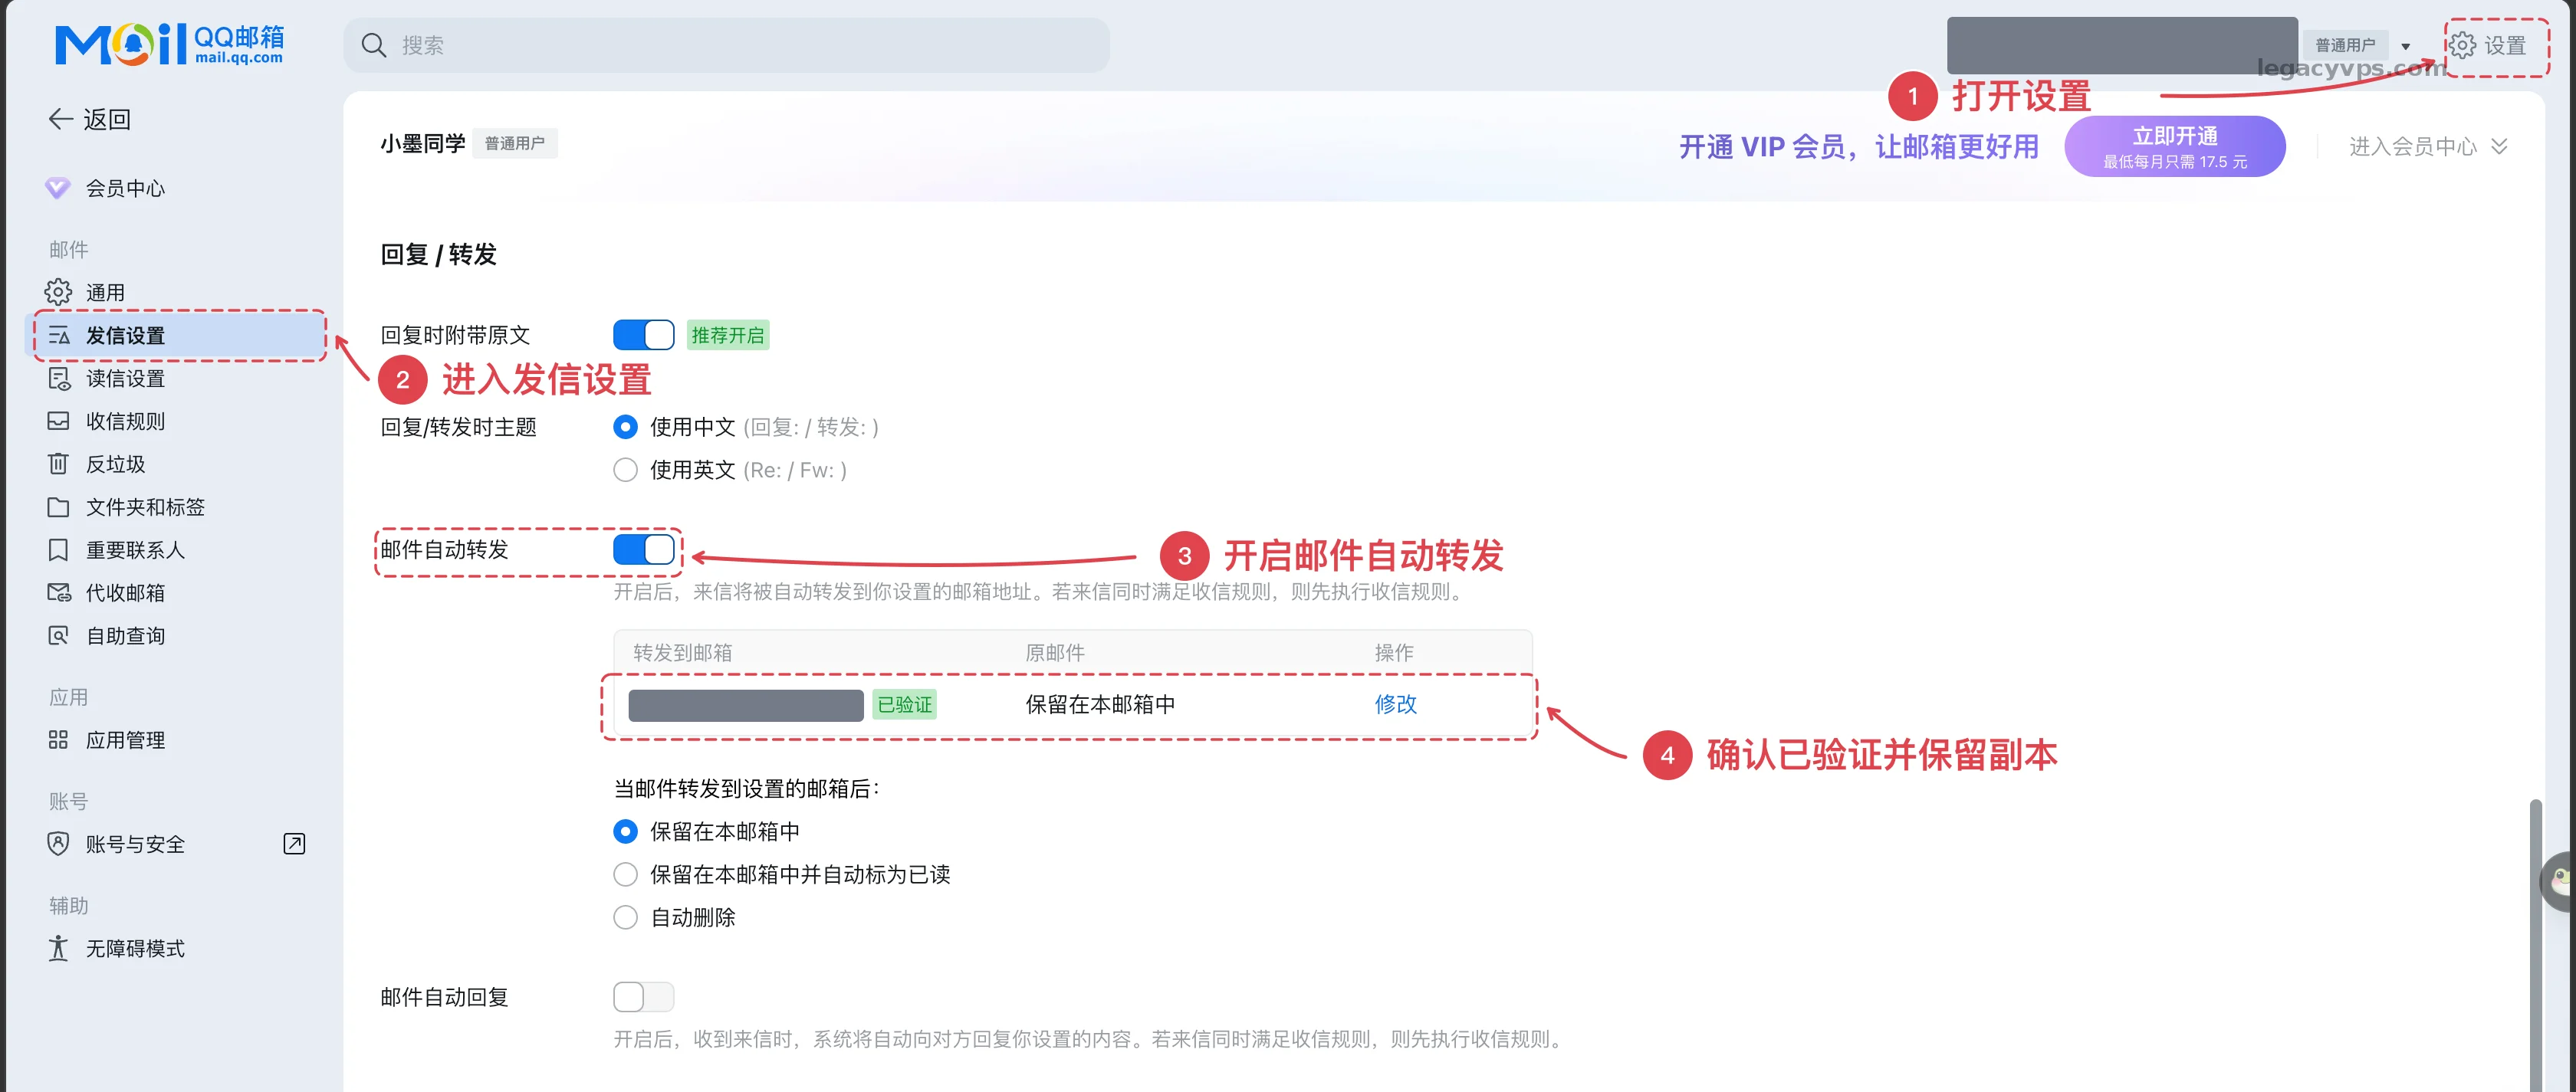Click the read settings sidebar icon
This screenshot has height=1092, width=2576.
[x=58, y=378]
